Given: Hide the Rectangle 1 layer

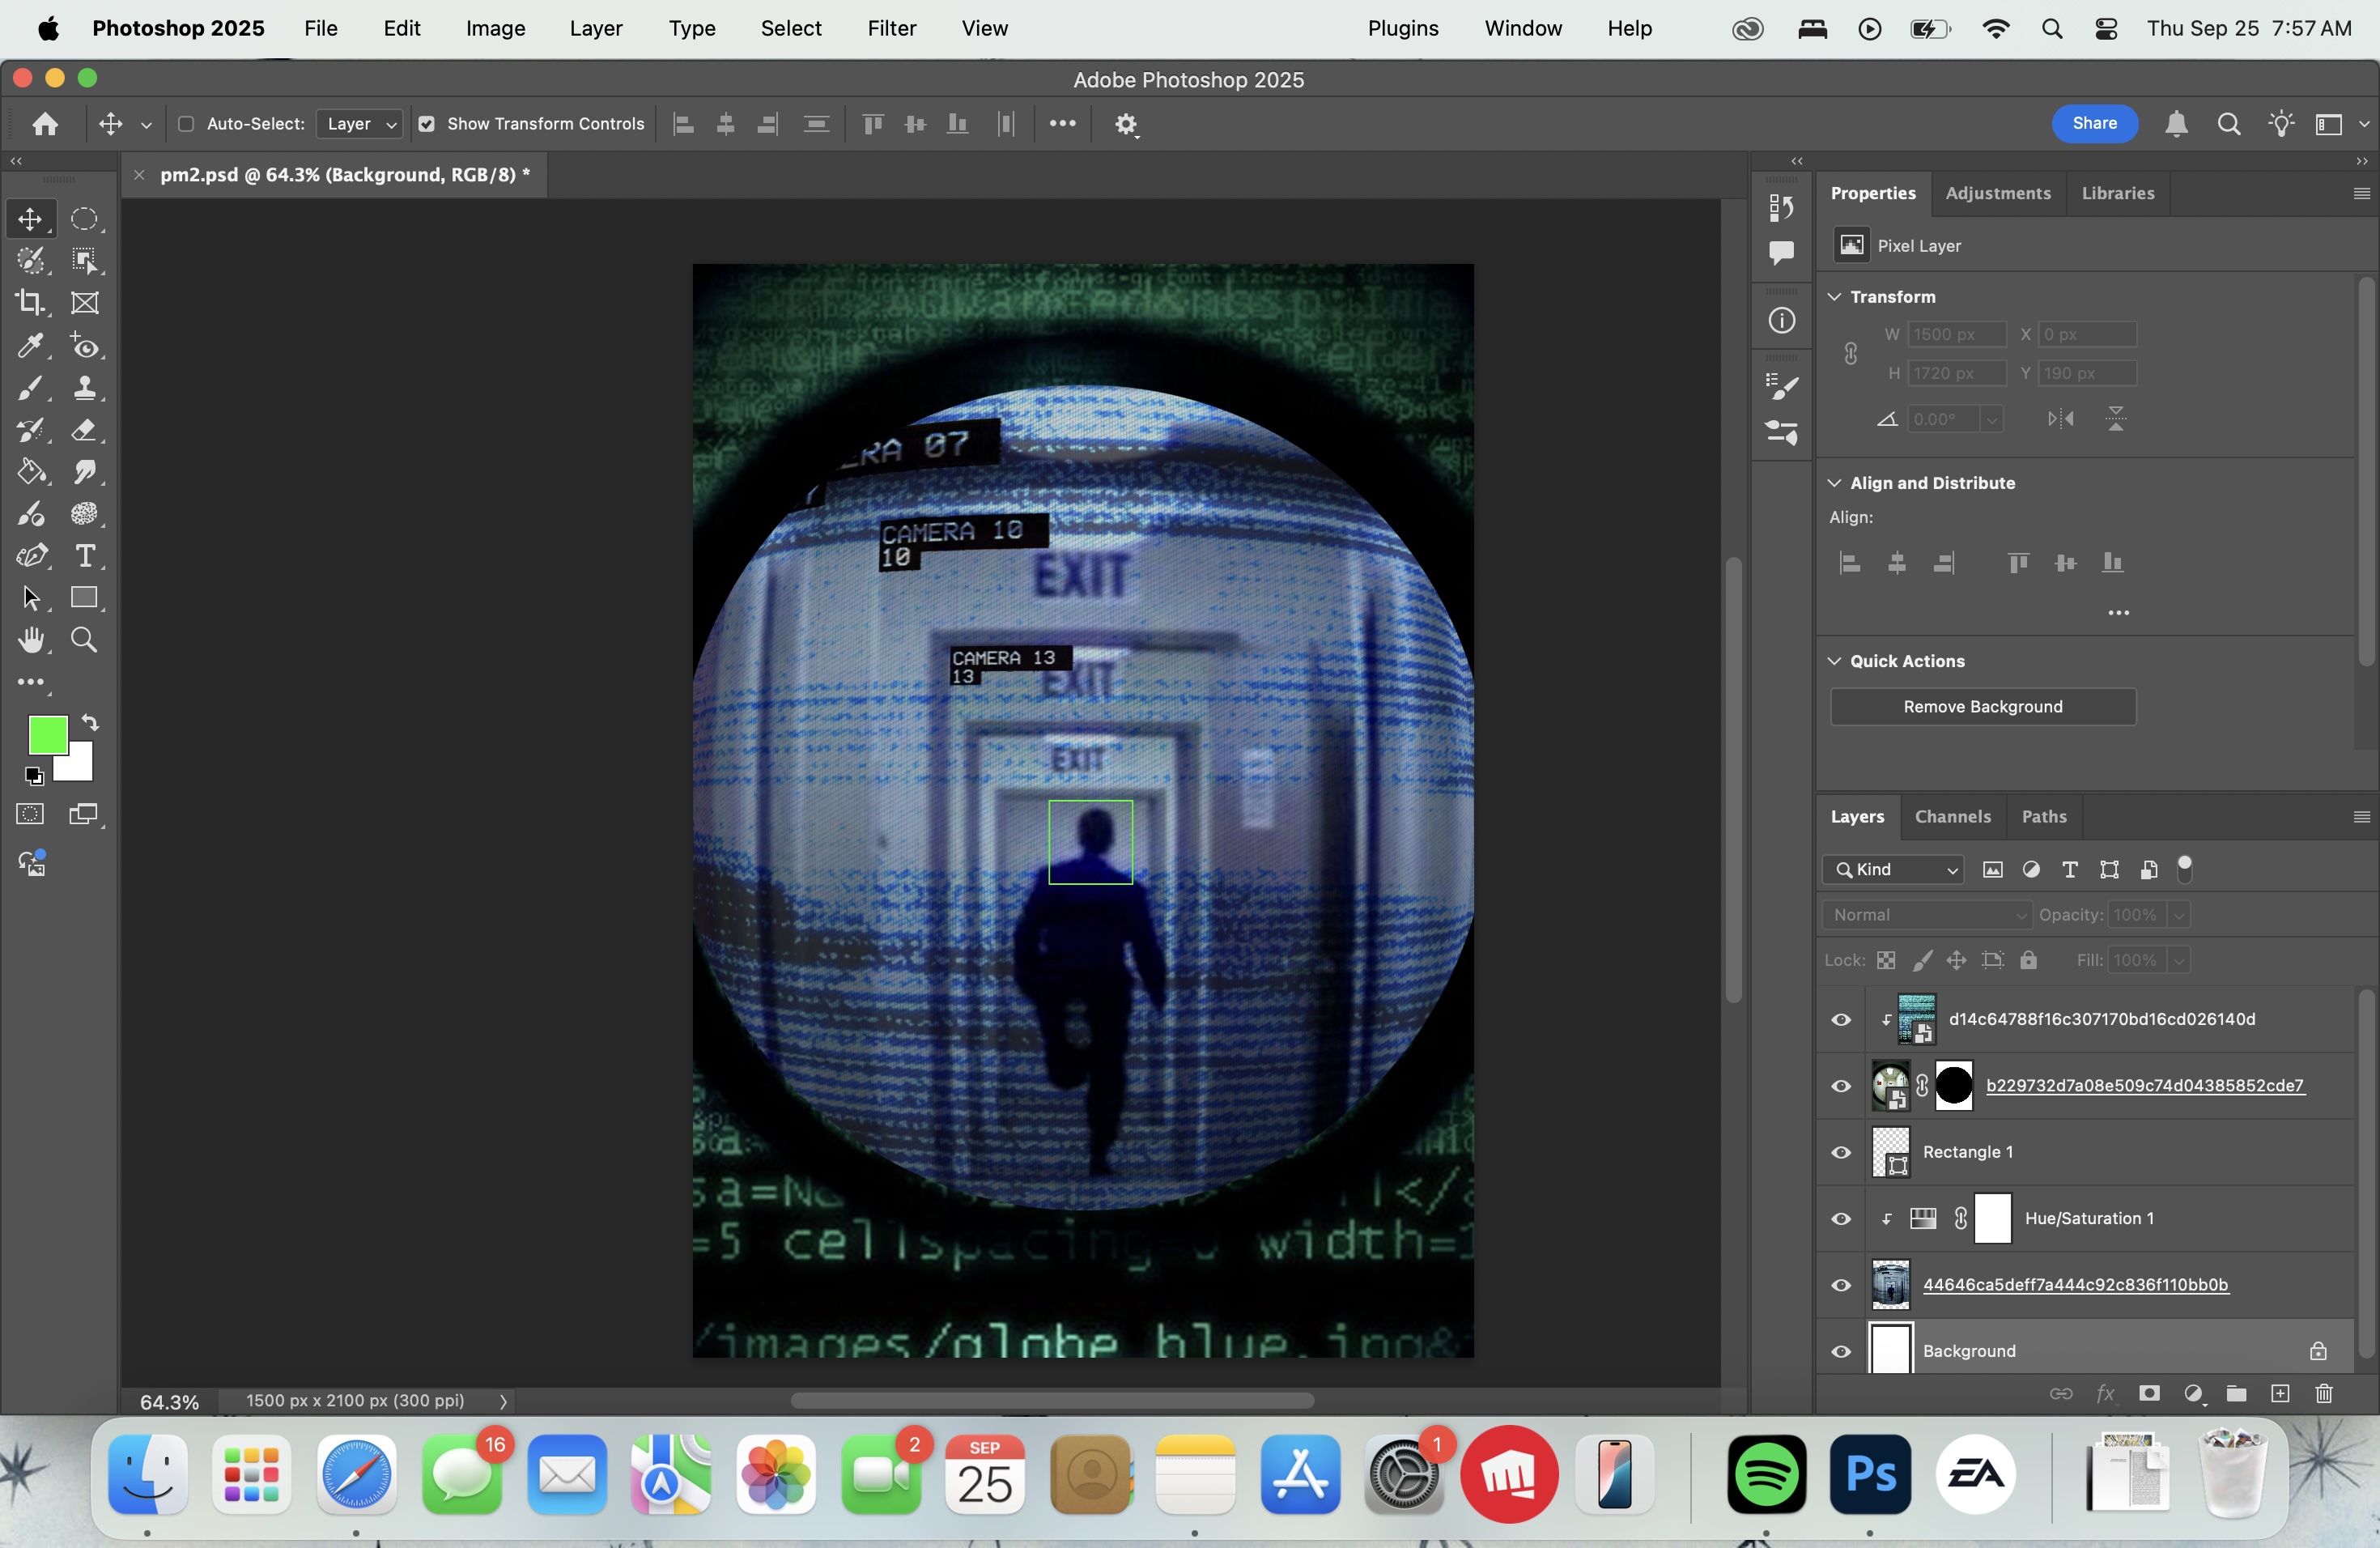Looking at the screenshot, I should (1840, 1152).
